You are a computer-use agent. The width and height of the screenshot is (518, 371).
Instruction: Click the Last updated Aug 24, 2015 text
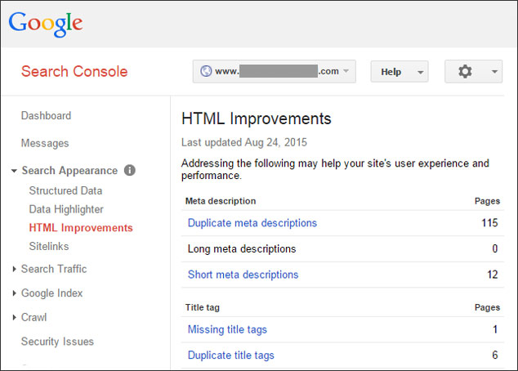point(244,142)
